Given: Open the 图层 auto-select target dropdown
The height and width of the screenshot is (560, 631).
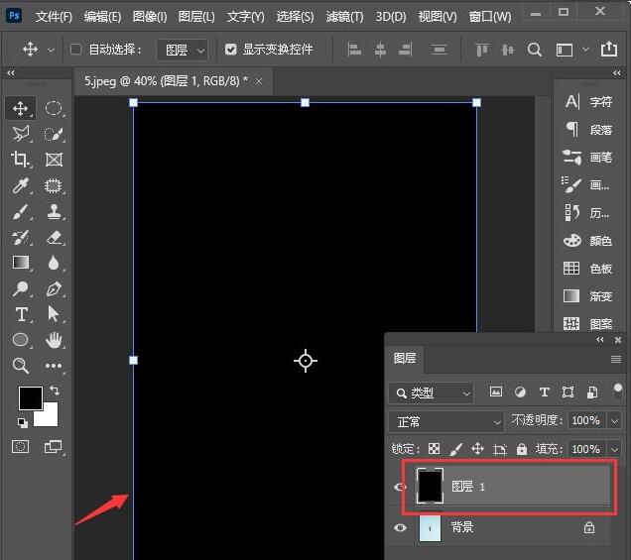Looking at the screenshot, I should coord(186,50).
